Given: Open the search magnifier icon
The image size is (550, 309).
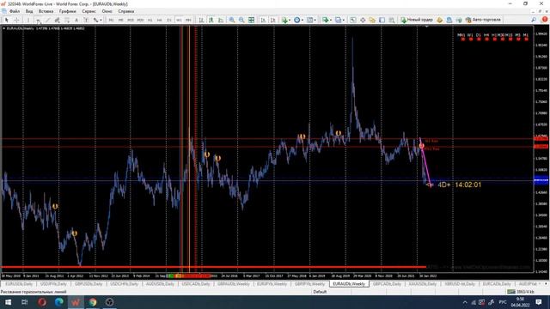Looking at the screenshot, I should [x=534, y=20].
